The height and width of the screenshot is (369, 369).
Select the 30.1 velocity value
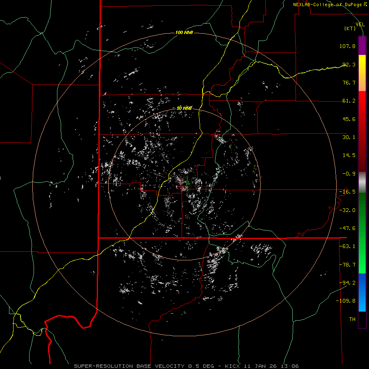[349, 137]
